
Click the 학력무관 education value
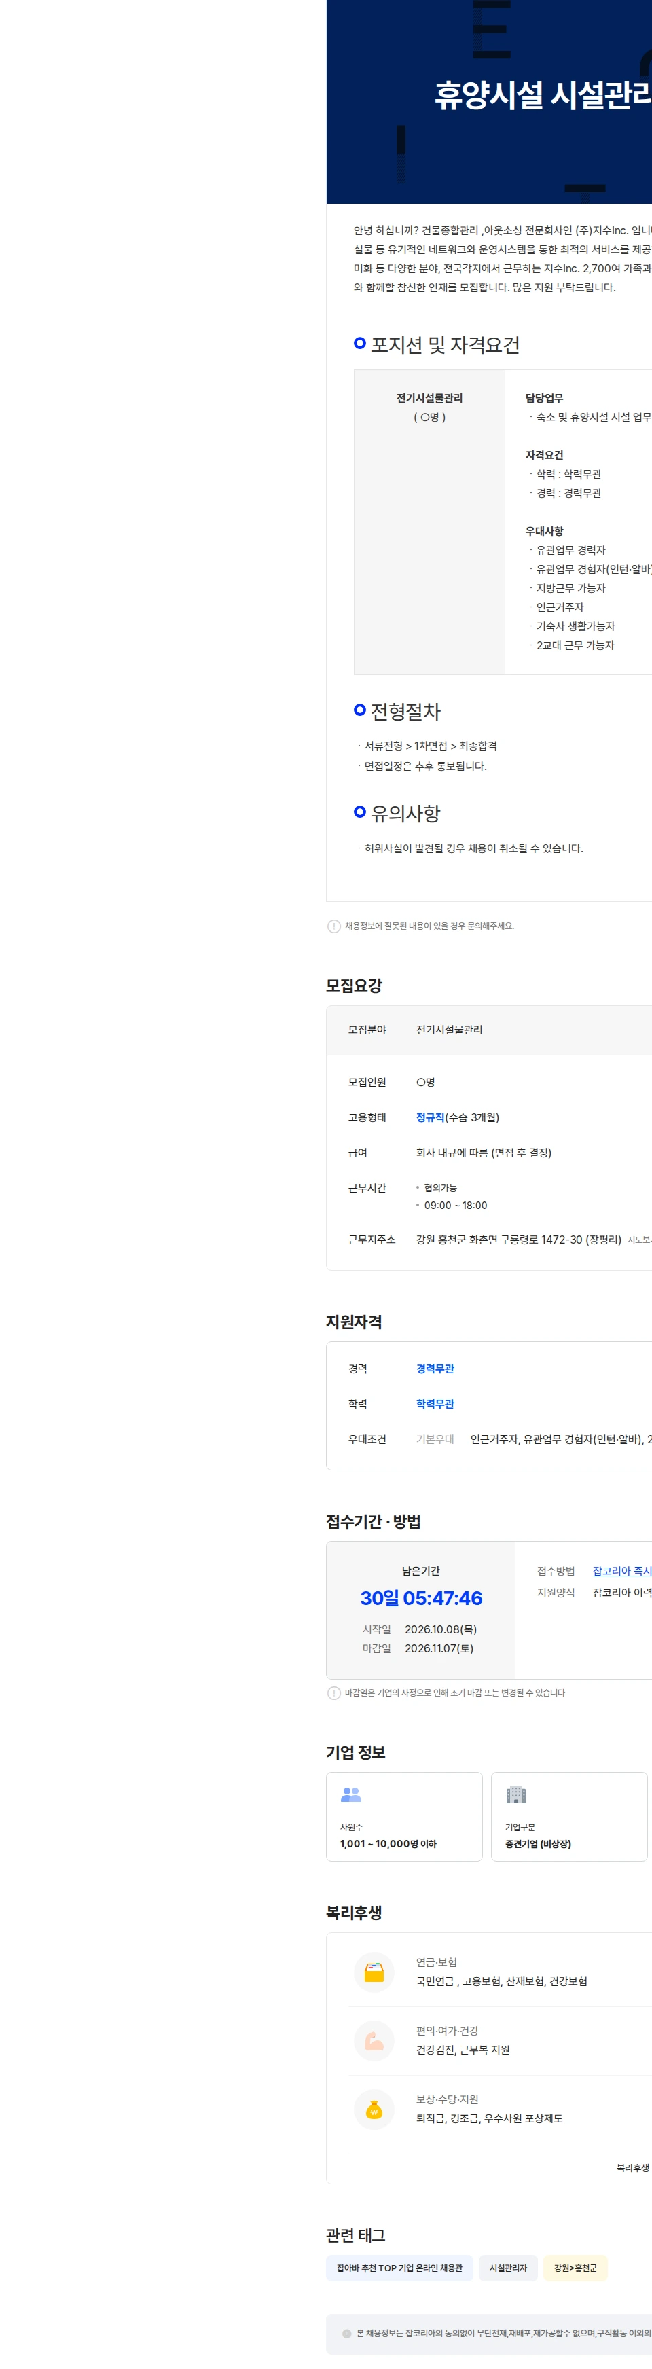pyautogui.click(x=435, y=1403)
